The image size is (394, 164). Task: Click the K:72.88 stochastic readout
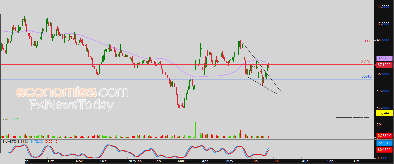[x=37, y=142]
